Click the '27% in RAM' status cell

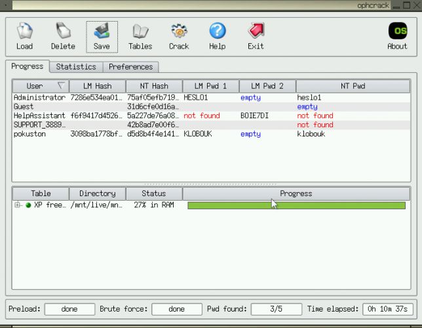(x=154, y=205)
